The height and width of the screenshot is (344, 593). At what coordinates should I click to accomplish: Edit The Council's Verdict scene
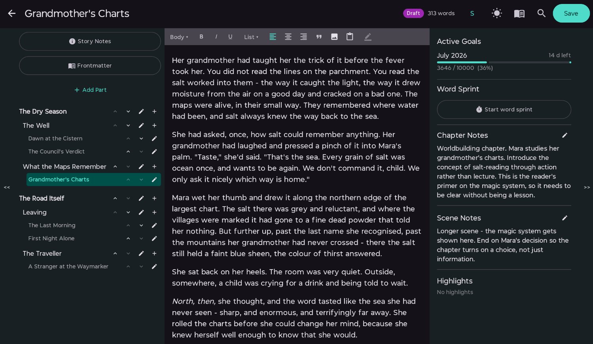[x=154, y=152]
